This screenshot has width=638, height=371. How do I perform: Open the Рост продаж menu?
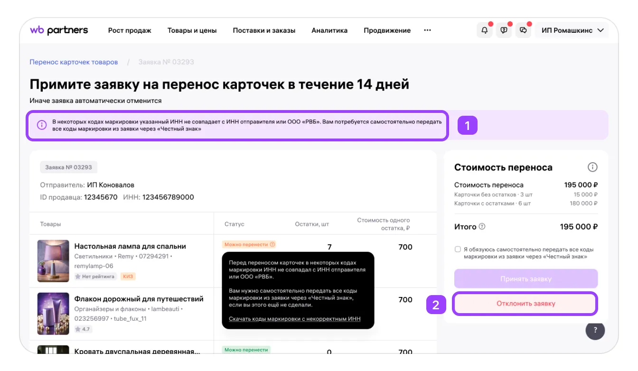pyautogui.click(x=130, y=30)
